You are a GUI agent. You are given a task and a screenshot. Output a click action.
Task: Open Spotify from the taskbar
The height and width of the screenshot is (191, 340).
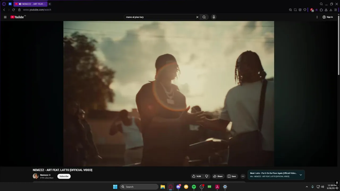(194, 187)
